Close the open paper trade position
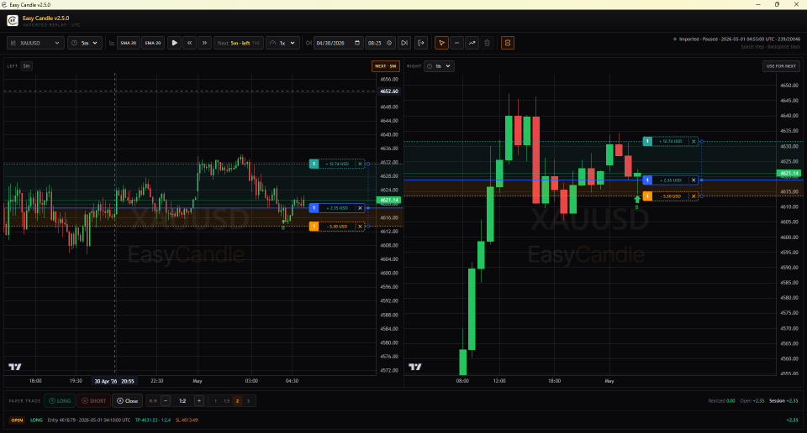The height and width of the screenshot is (433, 807). click(127, 400)
